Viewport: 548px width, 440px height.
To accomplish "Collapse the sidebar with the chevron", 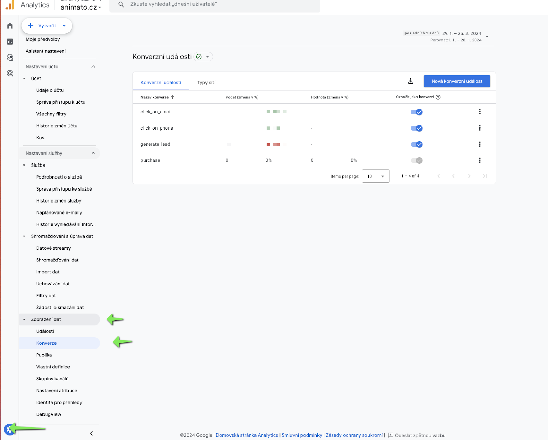I will 91,433.
